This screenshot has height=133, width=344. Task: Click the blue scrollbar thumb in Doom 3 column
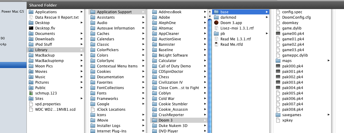(210, 76)
